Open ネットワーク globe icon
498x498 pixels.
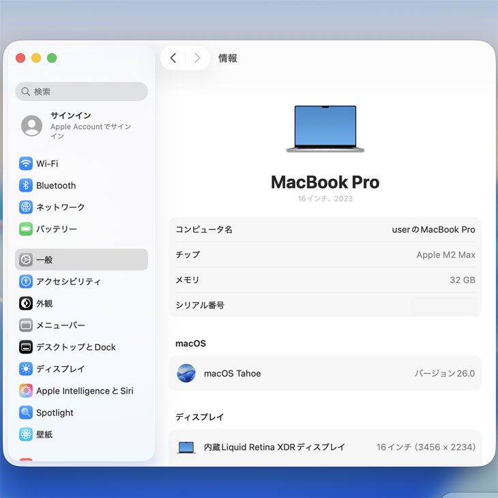[x=26, y=207]
